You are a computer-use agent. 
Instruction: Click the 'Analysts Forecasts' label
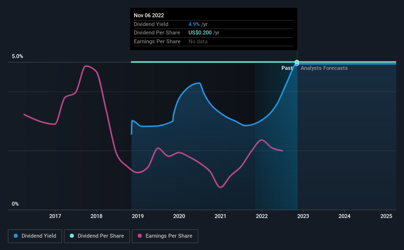(324, 68)
